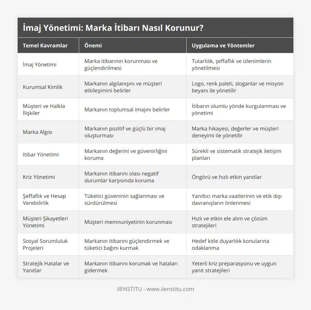Select the 'Logo, renk paleti, sloganlar' cell
The image size is (311, 310).
[x=237, y=87]
